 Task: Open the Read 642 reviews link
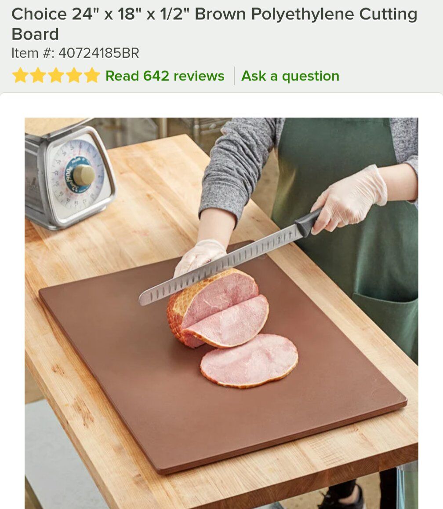tap(165, 76)
